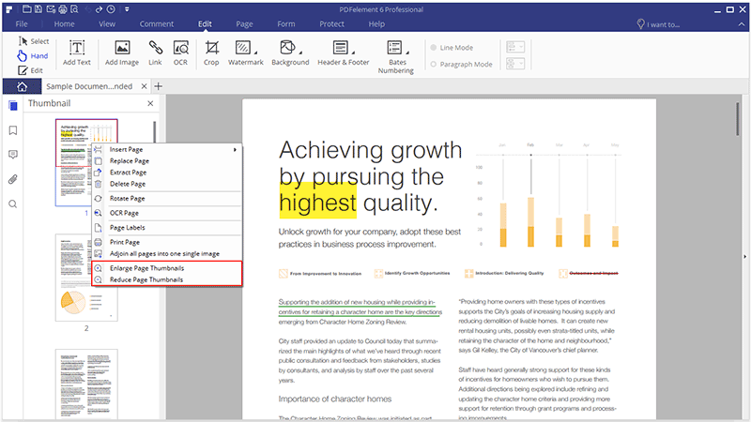Viewport: 751px width, 422px height.
Task: Switch to the View tab
Action: tap(107, 24)
